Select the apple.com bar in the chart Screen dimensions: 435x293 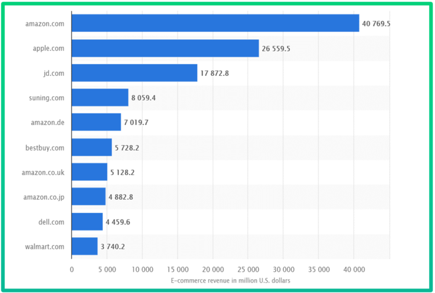coord(165,49)
